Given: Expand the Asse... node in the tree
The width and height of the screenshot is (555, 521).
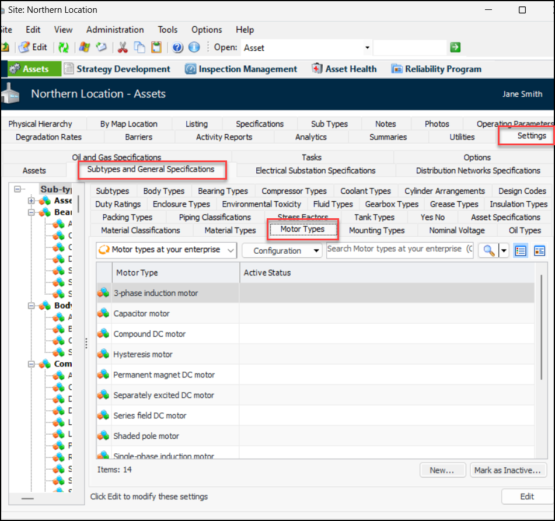Looking at the screenshot, I should tap(31, 201).
